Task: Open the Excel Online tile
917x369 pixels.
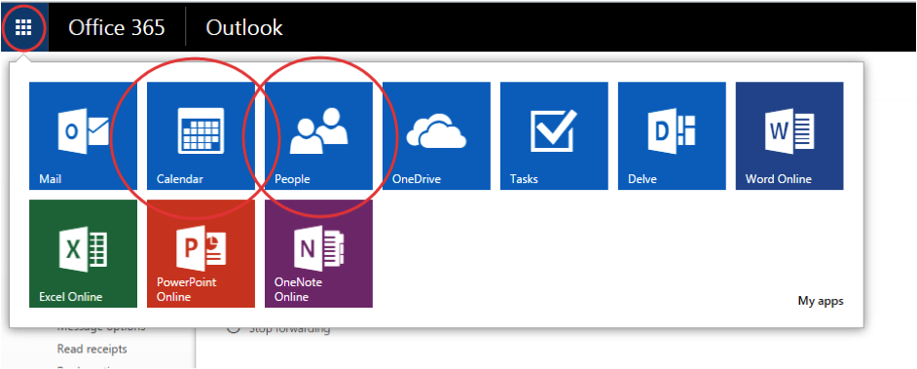Action: coord(83,253)
